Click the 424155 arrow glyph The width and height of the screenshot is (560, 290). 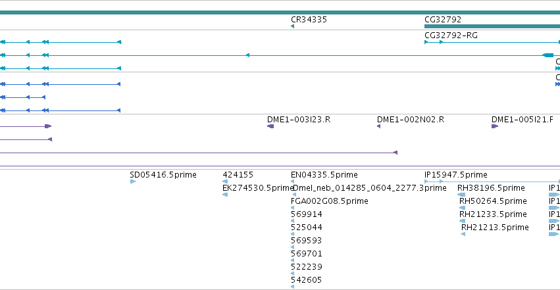(225, 181)
